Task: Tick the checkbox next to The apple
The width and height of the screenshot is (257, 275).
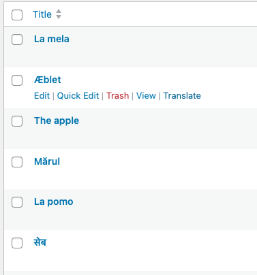Action: pos(17,121)
